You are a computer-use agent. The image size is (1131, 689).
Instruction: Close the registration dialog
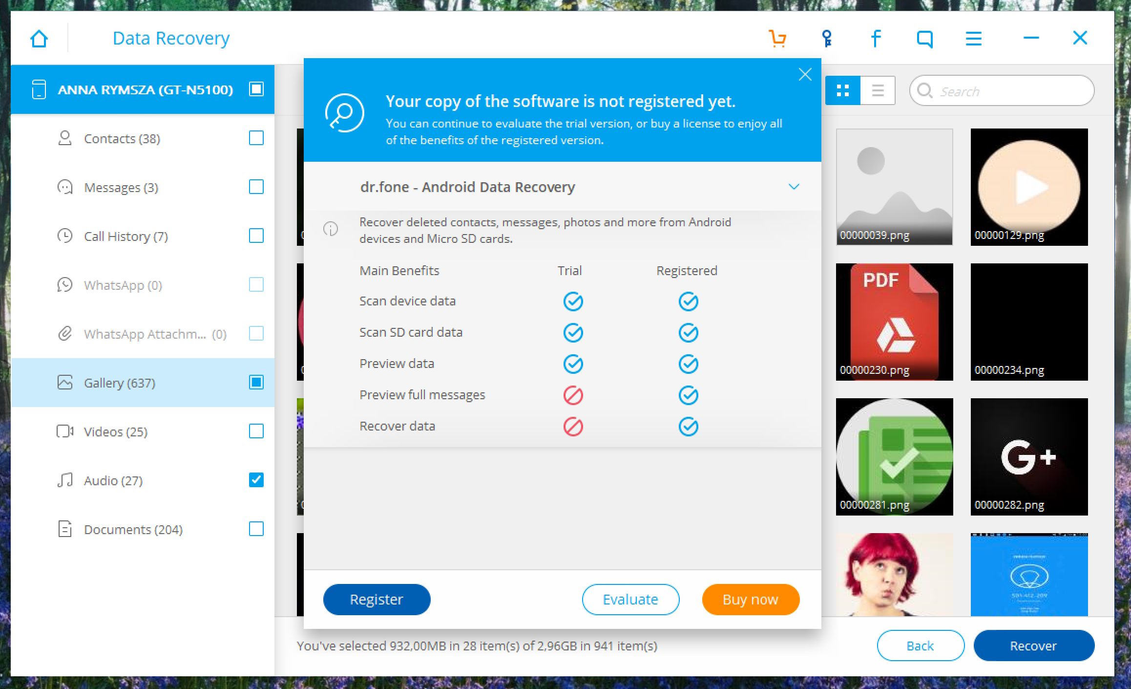point(805,74)
